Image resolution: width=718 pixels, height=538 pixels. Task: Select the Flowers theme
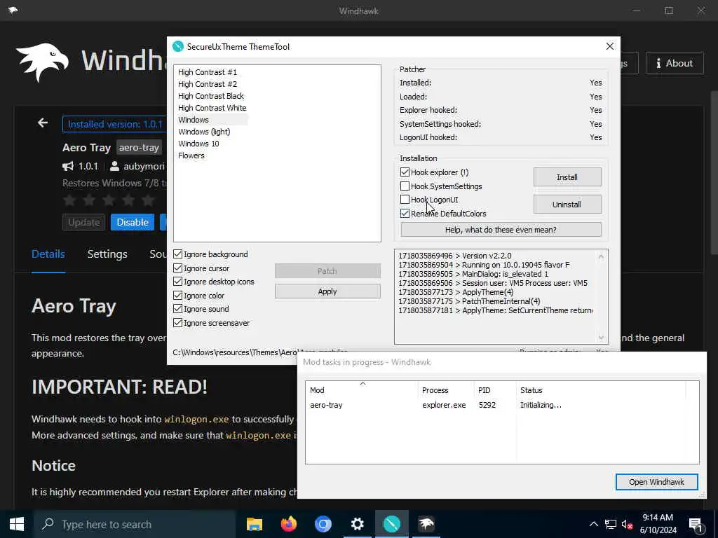click(191, 156)
